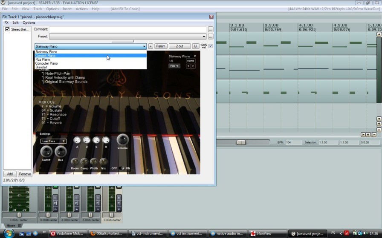This screenshot has height=238, width=382.
Task: Click the playrate slider left of BPM
Action: pos(241,142)
